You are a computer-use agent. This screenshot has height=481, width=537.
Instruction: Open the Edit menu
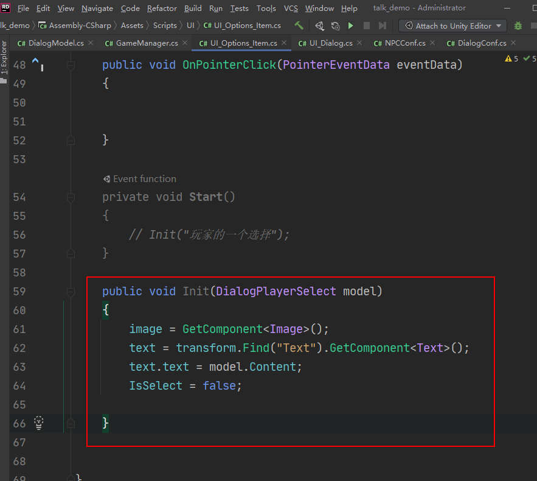[43, 9]
